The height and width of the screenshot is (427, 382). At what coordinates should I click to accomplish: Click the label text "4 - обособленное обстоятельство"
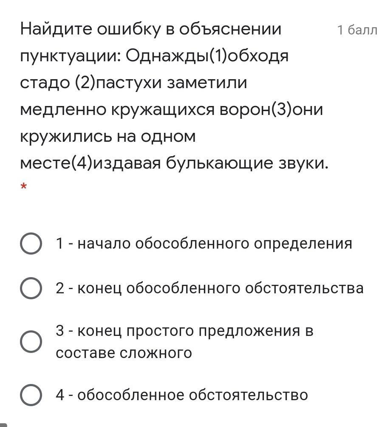point(181,395)
